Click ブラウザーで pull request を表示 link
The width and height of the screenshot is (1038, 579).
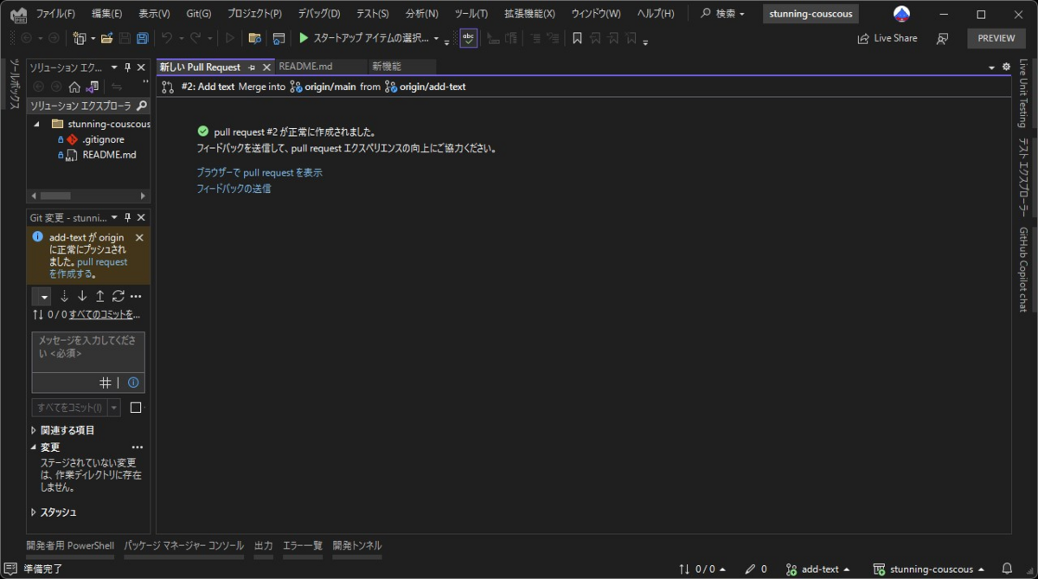click(259, 172)
